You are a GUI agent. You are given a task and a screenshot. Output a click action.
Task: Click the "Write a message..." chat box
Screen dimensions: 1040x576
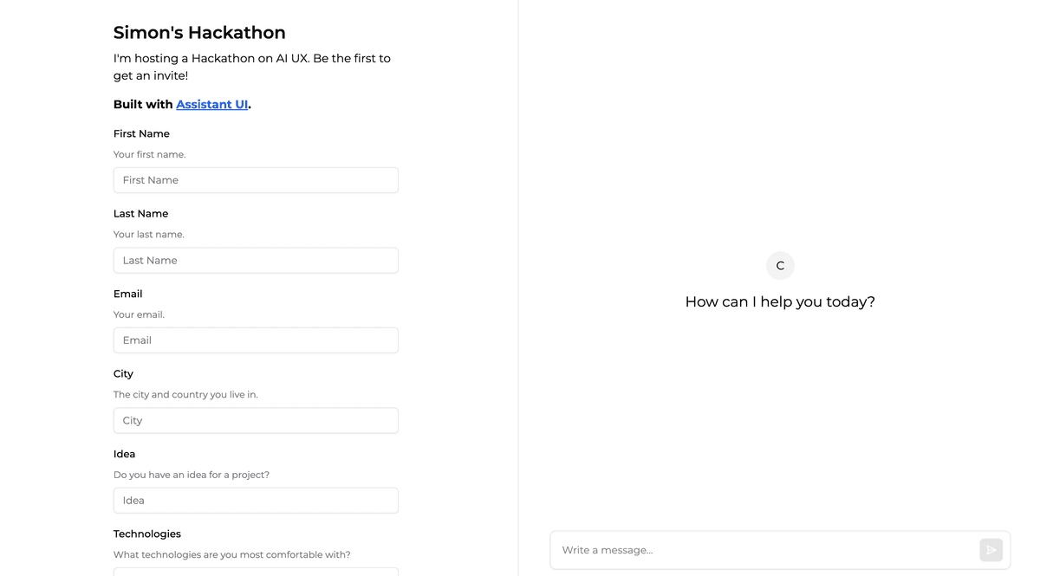[763, 550]
